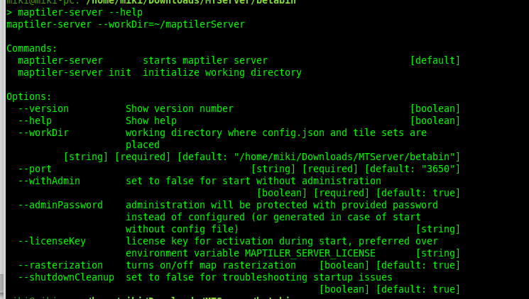The image size is (529, 299).
Task: Click the Commands: heading
Action: pos(32,48)
